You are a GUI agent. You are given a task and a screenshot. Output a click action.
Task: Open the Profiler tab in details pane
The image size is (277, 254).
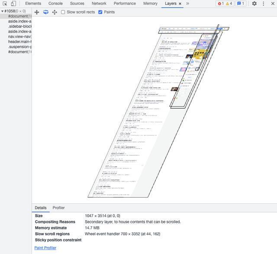pyautogui.click(x=58, y=208)
